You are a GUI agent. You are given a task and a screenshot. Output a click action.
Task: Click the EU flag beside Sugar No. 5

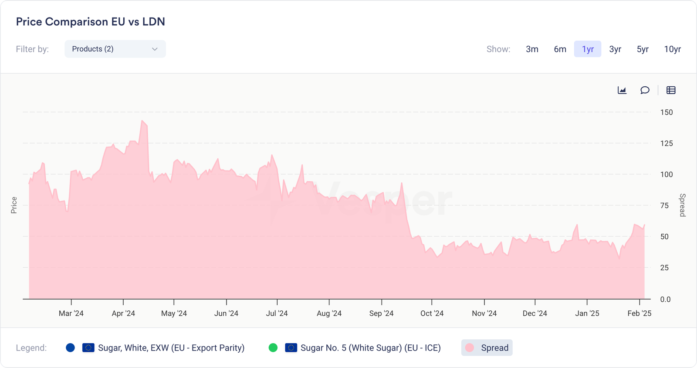tap(291, 348)
